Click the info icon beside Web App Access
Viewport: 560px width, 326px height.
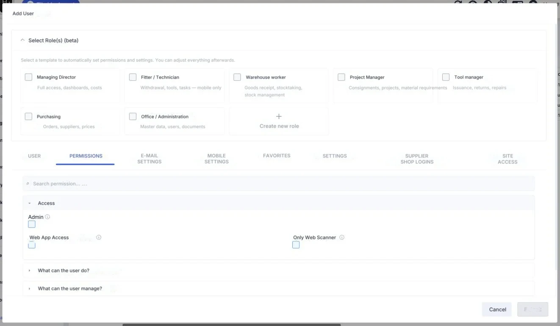(x=99, y=238)
